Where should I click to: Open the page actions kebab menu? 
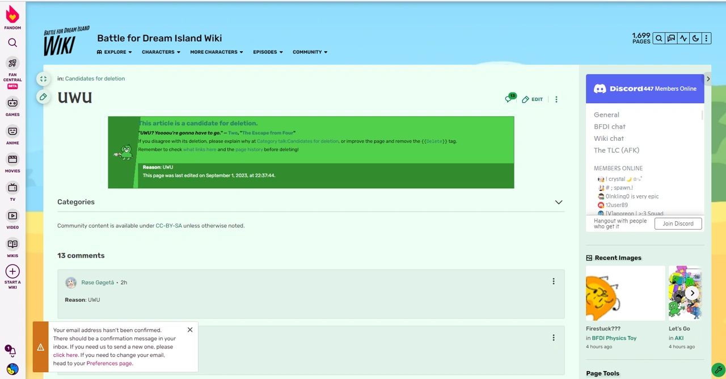(556, 99)
